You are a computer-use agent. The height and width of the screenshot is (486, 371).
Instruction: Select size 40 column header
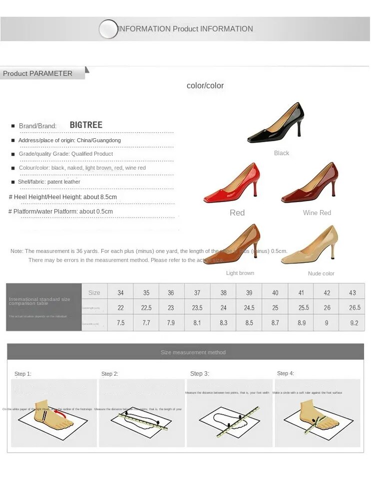coord(275,292)
